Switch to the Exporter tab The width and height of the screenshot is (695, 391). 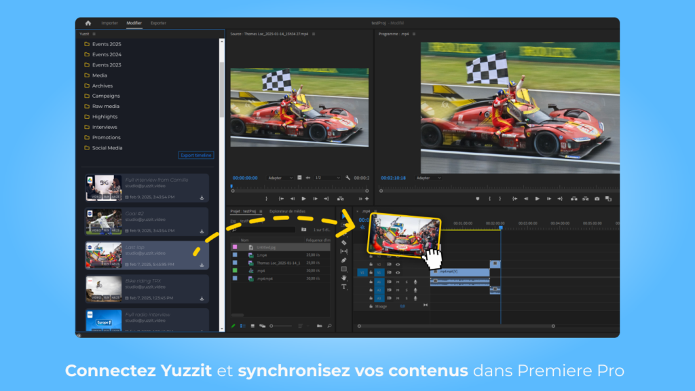coord(158,23)
